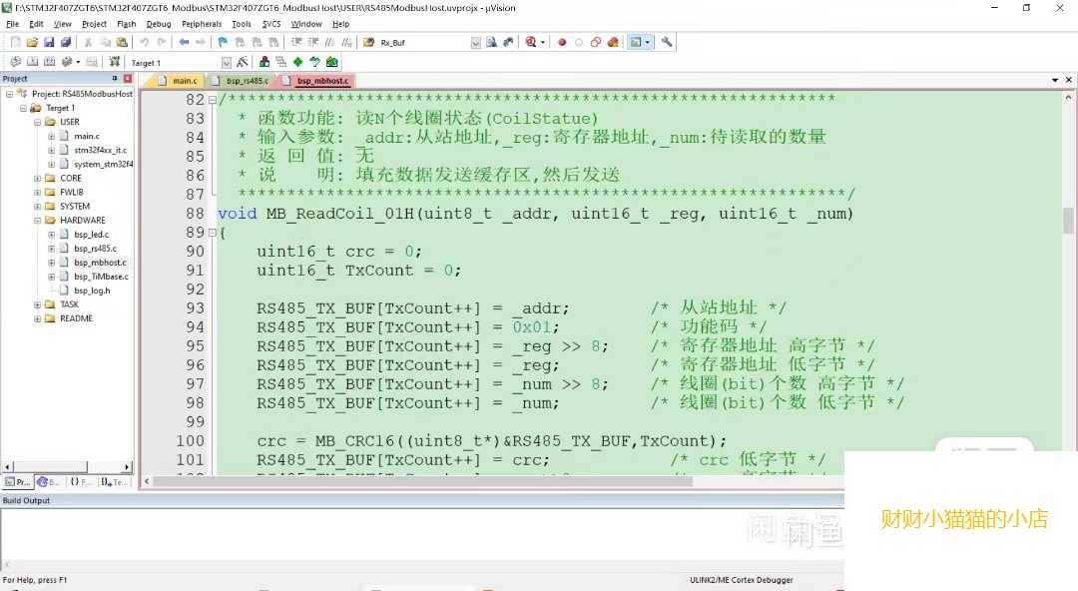Open the Peripherals menu
The width and height of the screenshot is (1078, 591).
click(x=202, y=24)
